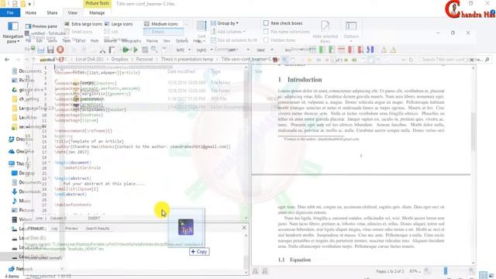The image size is (496, 279).
Task: Click the PDF preview vertical scrollbar
Action: coord(474,164)
